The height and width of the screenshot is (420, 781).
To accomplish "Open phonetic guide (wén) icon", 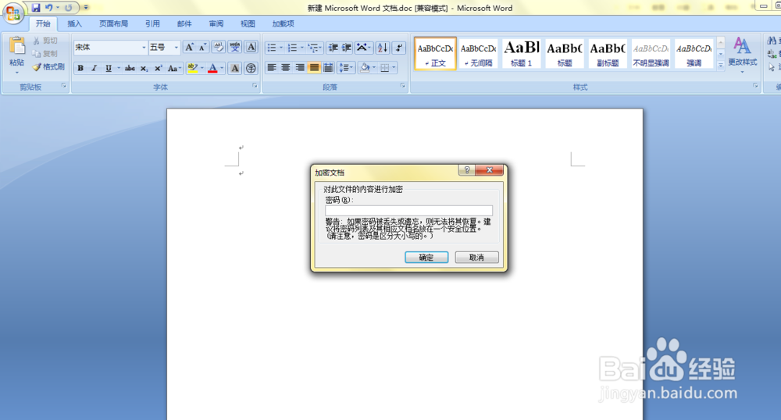I will coord(234,48).
